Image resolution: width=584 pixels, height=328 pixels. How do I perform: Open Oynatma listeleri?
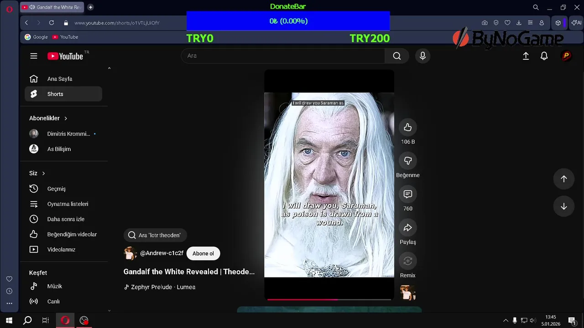(63, 204)
